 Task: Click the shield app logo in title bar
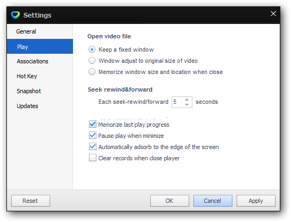[15, 15]
